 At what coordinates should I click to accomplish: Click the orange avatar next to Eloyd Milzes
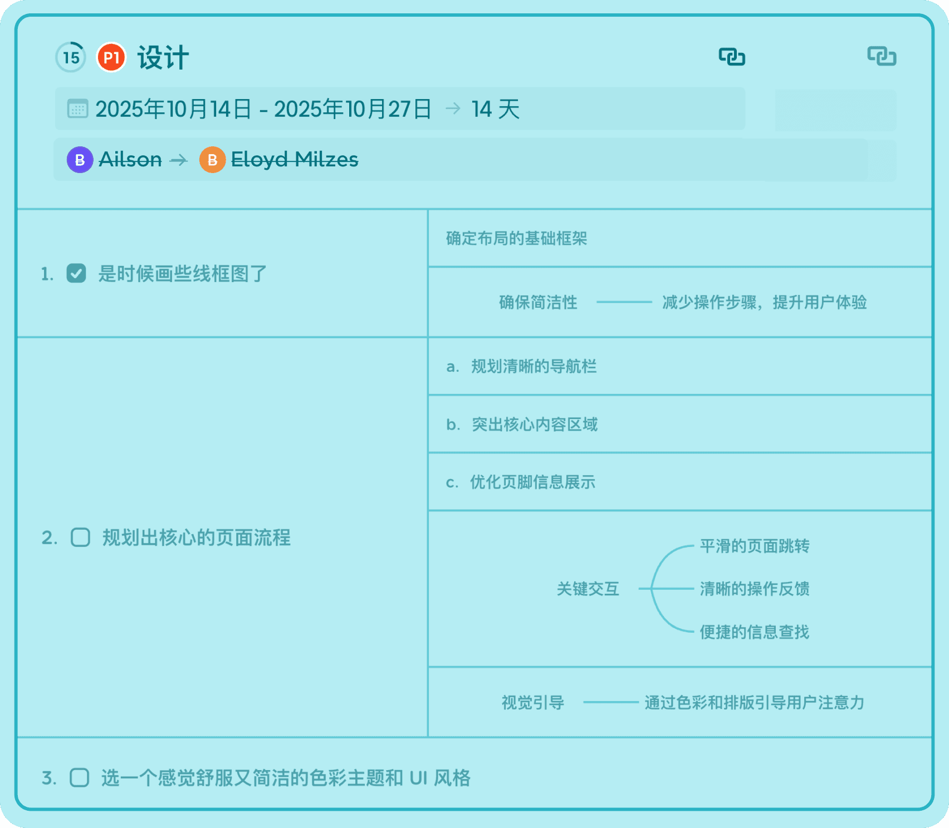[212, 160]
